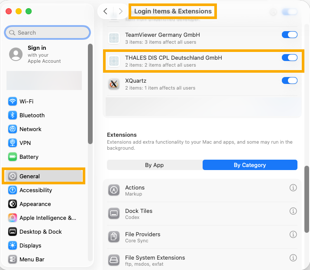Open Desktop & Dock settings

click(x=44, y=231)
